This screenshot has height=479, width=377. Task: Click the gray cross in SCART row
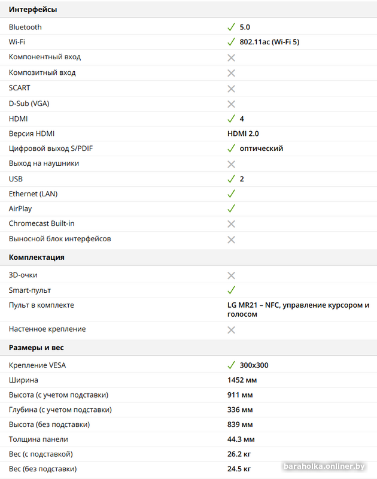coord(231,88)
